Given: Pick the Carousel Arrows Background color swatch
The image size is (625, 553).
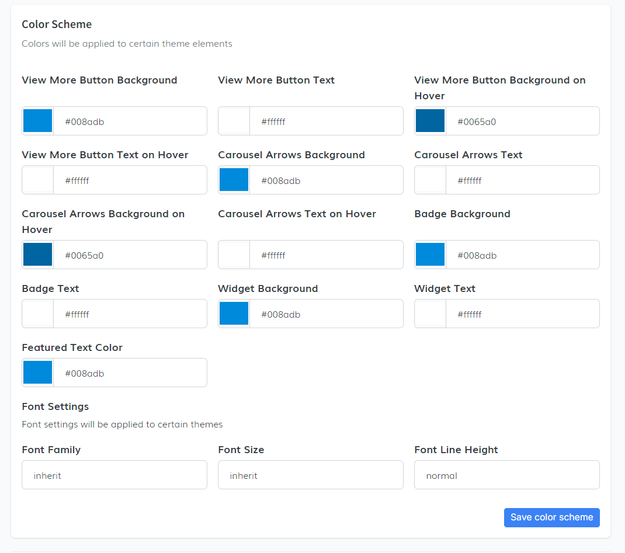Looking at the screenshot, I should point(234,180).
